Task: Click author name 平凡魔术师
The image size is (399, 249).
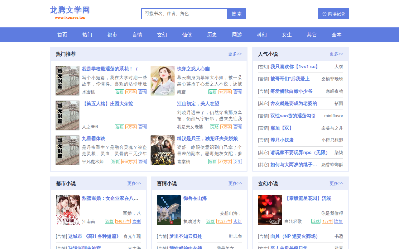Action: pos(93,162)
